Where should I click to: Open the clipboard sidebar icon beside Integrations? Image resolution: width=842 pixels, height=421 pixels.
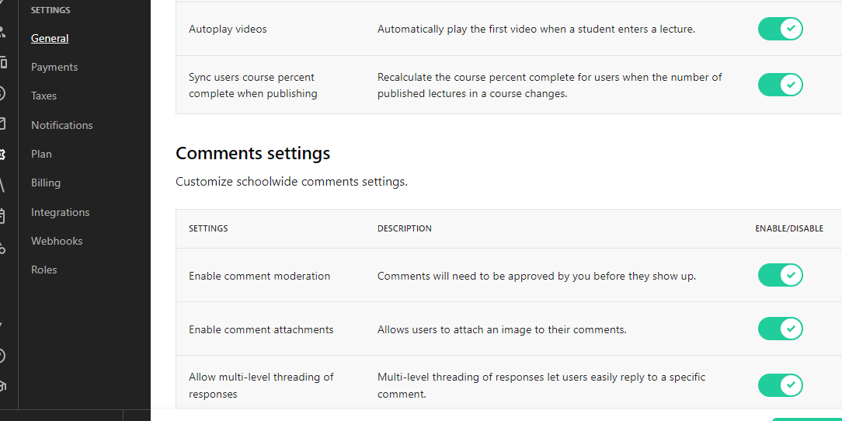pos(2,216)
